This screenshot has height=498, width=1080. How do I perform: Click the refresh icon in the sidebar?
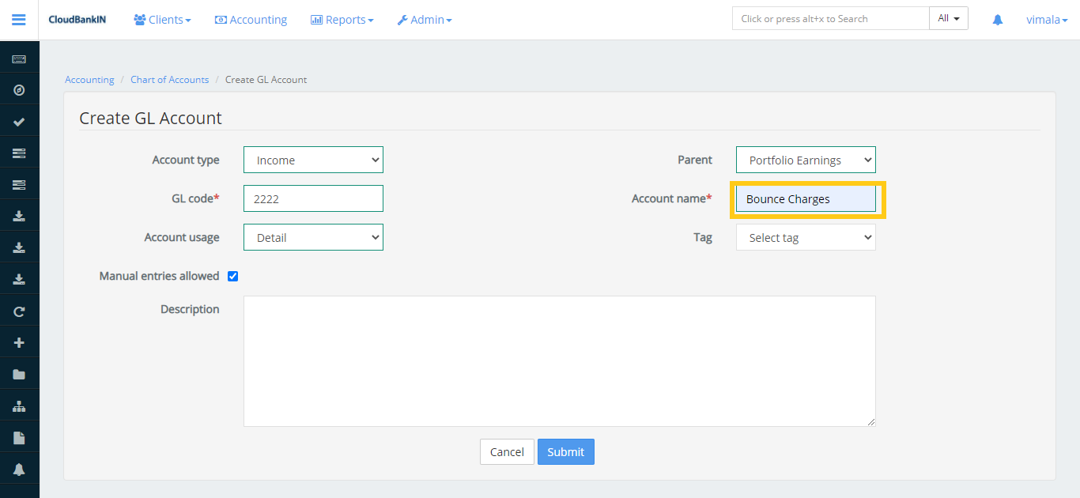19,311
